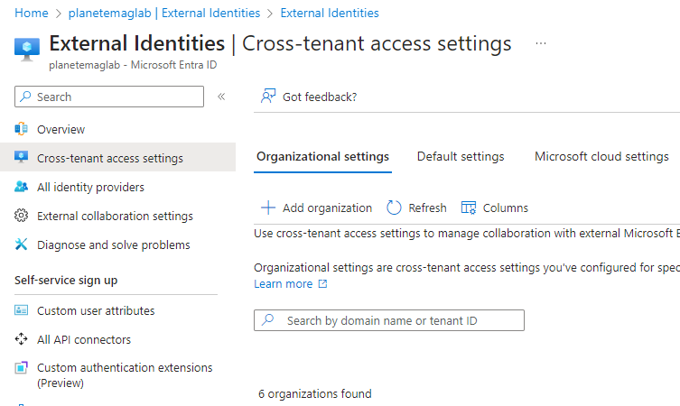Click the External Identities header icon

coord(27,50)
